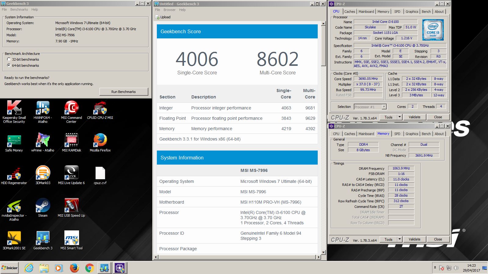
Task: Open MSI USB Speed Up icon
Action: point(71,208)
